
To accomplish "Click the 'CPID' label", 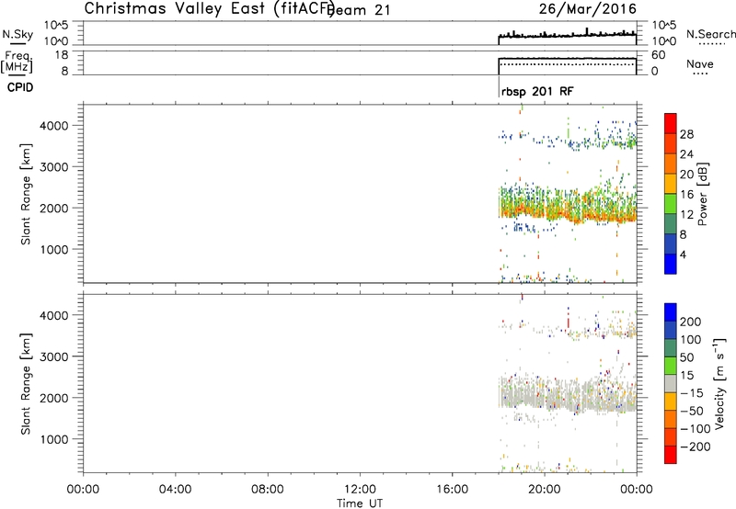I will coord(20,87).
